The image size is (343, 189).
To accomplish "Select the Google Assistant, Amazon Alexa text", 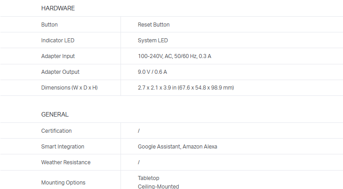I will pos(177,147).
